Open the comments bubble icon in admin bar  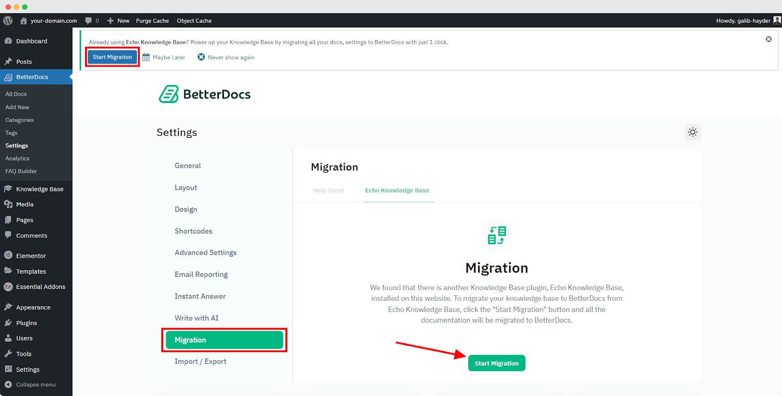click(88, 21)
